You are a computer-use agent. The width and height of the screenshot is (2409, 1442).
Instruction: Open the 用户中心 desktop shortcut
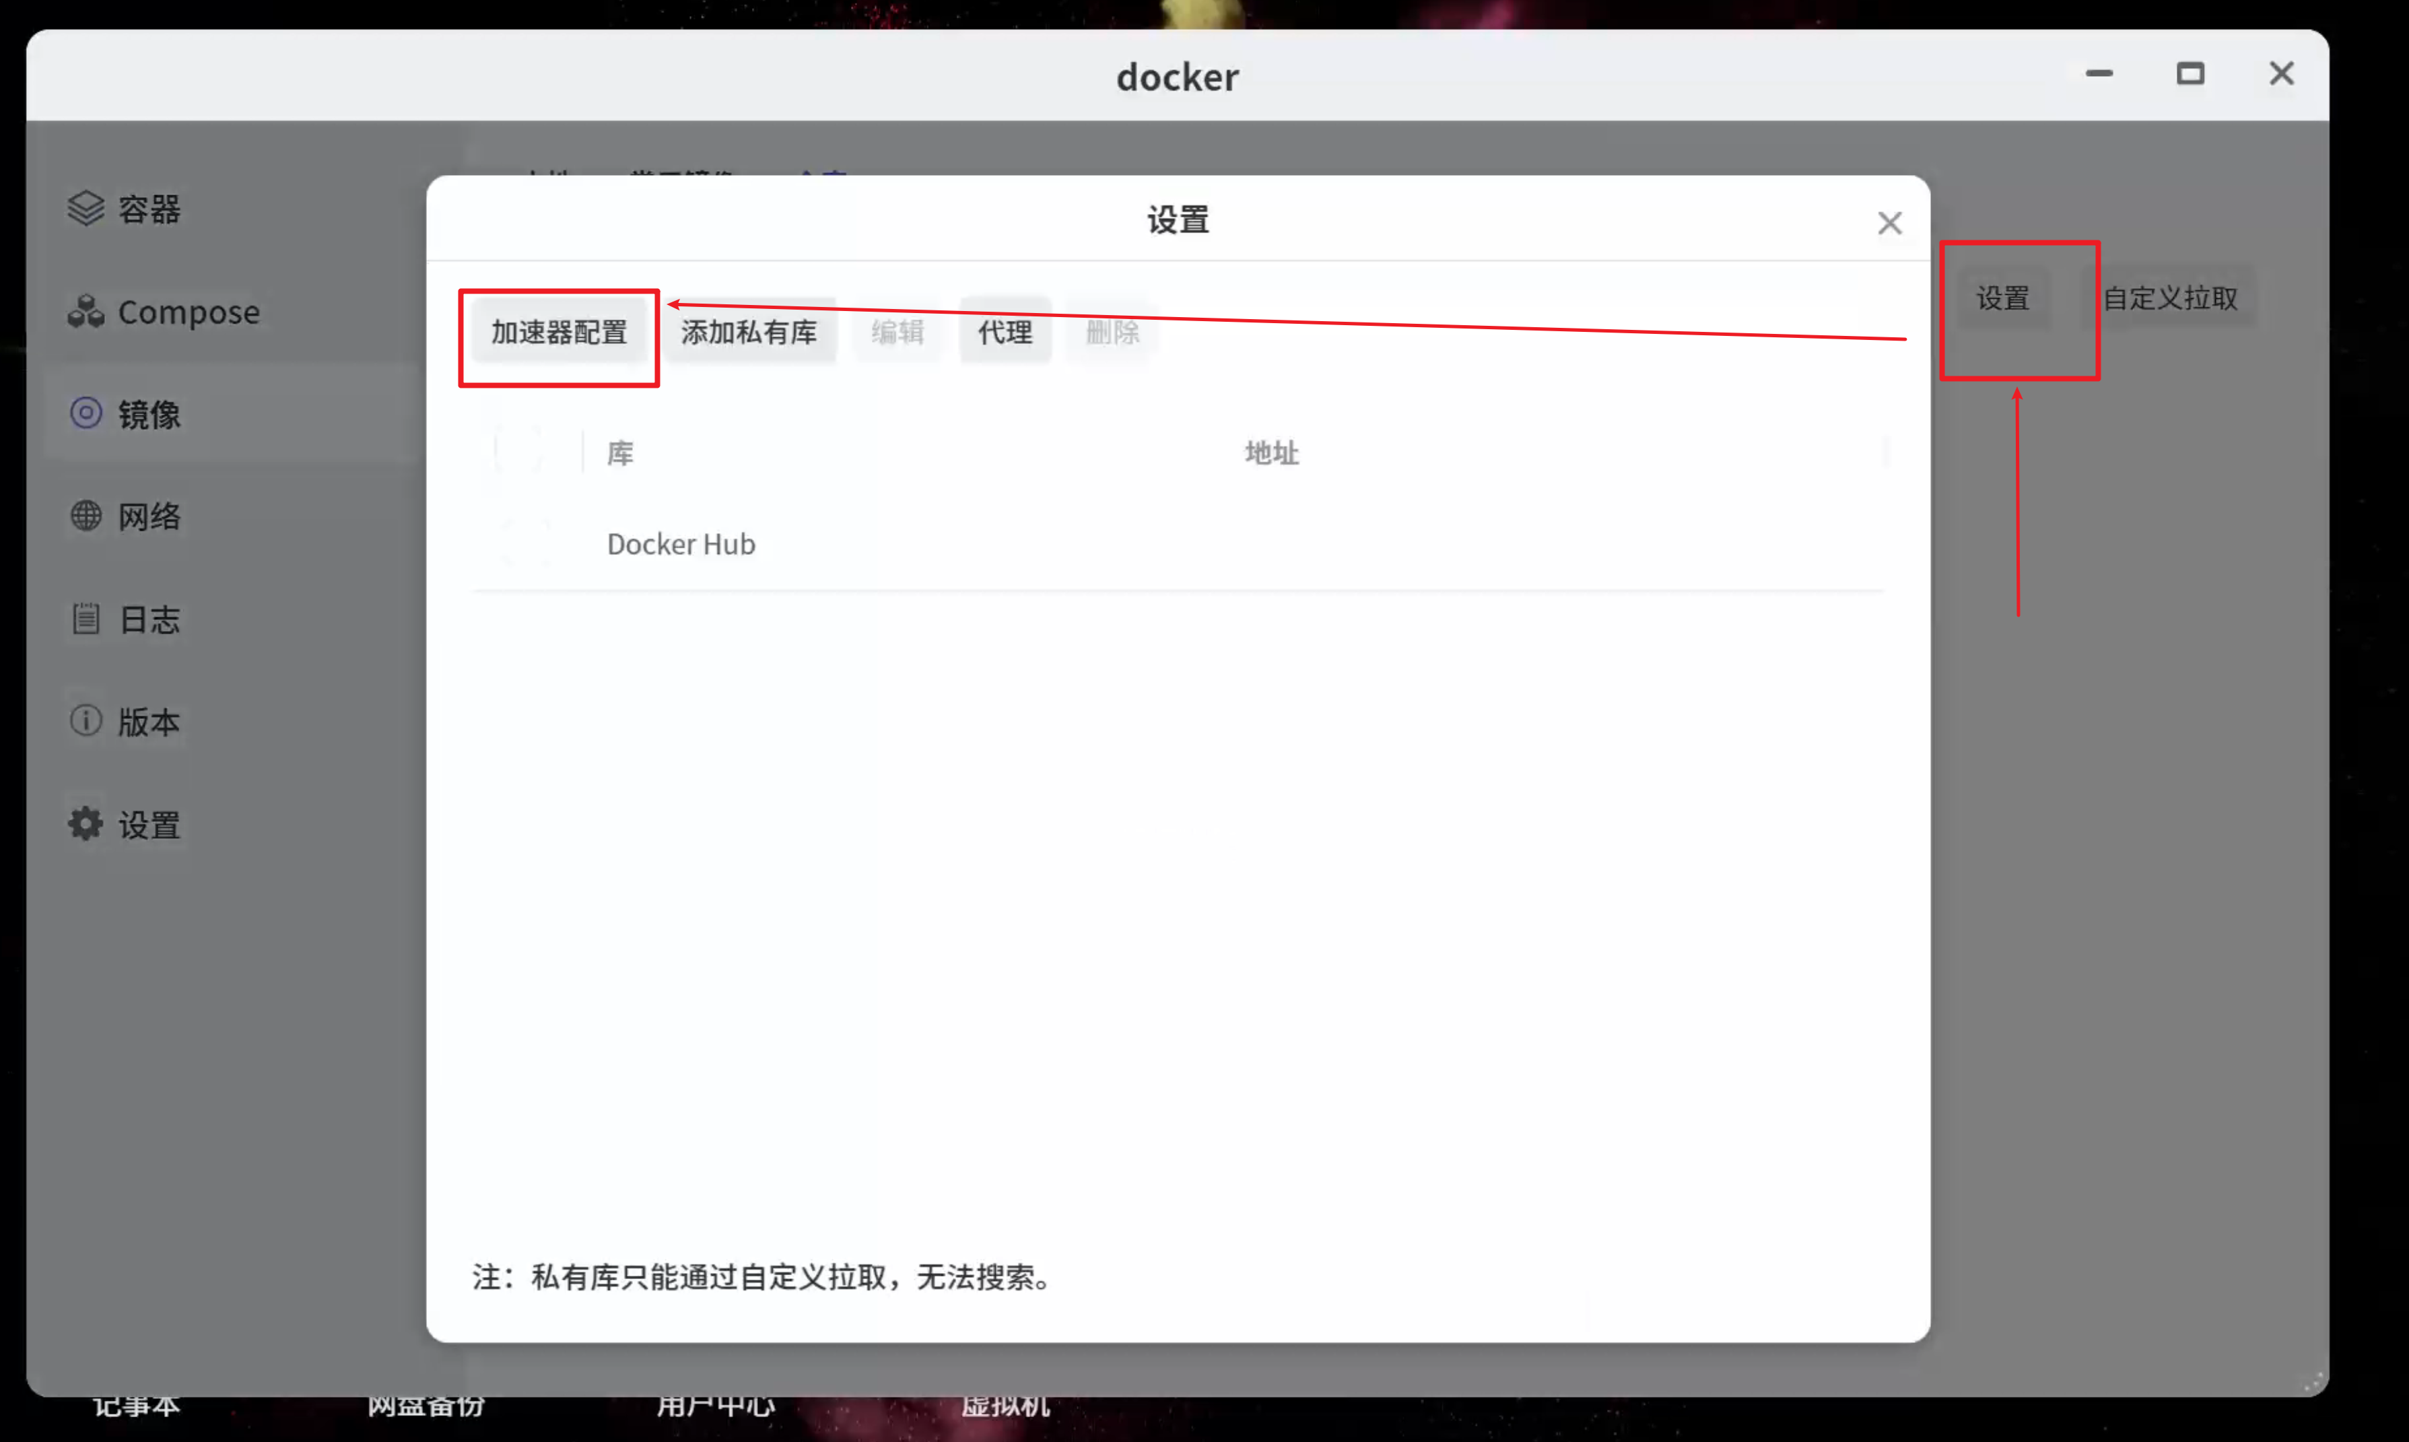pyautogui.click(x=716, y=1407)
